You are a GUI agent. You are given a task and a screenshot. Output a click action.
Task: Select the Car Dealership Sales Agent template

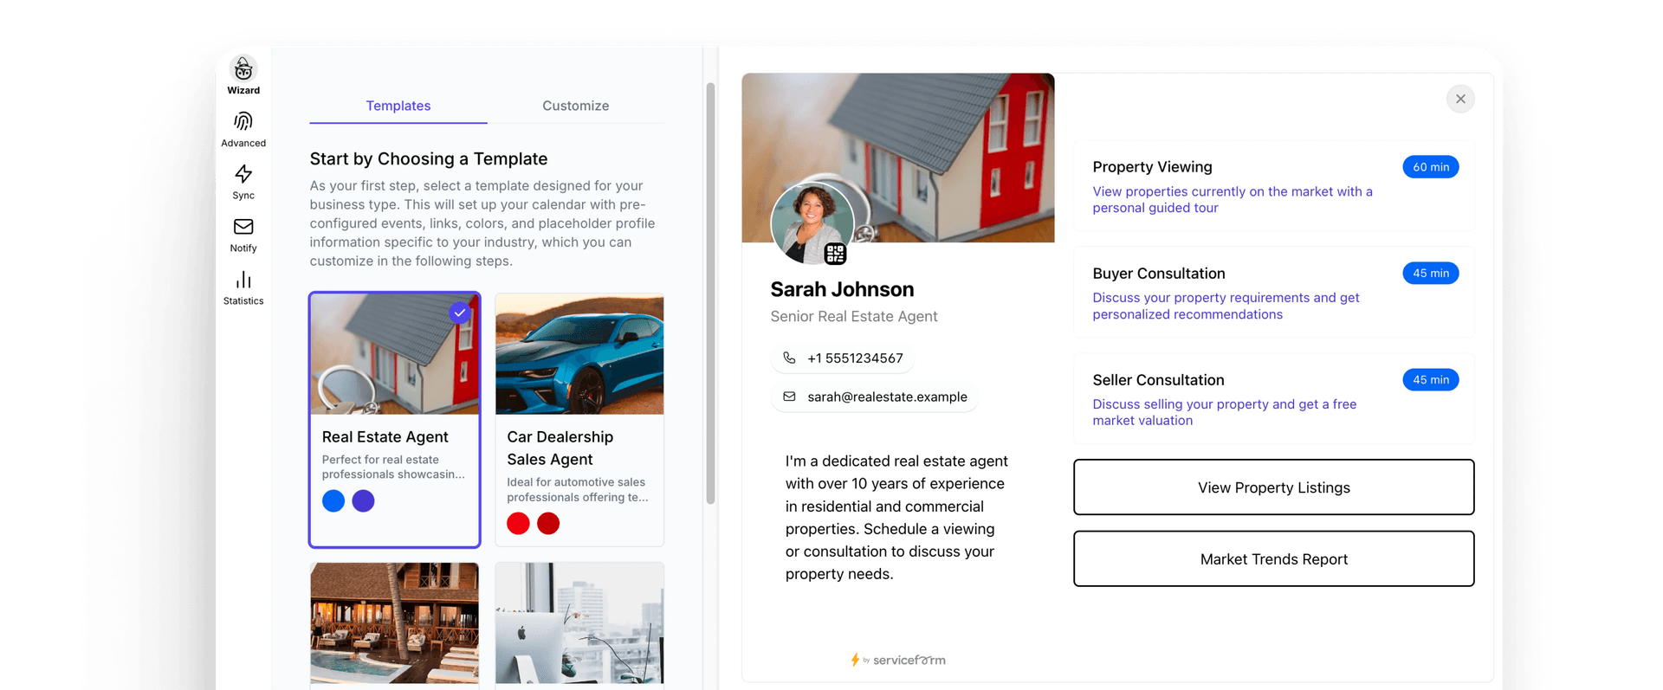(579, 420)
